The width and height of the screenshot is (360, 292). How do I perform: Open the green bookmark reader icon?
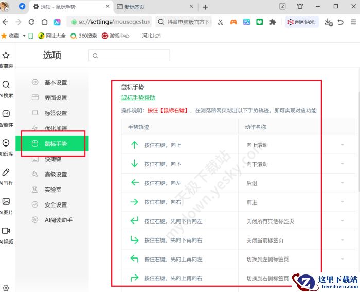pyautogui.click(x=259, y=22)
